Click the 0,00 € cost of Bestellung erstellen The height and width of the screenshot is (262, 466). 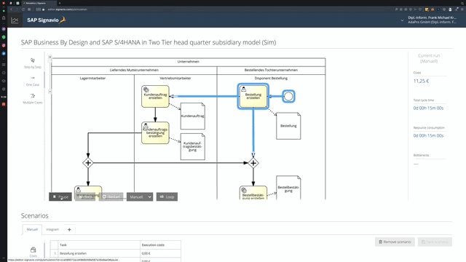pos(146,253)
